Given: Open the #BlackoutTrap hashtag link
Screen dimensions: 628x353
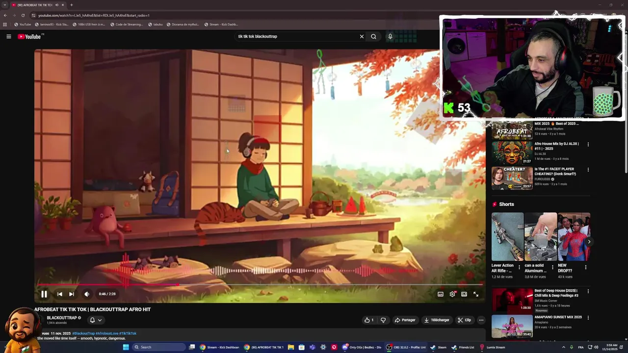Looking at the screenshot, I should pyautogui.click(x=84, y=333).
